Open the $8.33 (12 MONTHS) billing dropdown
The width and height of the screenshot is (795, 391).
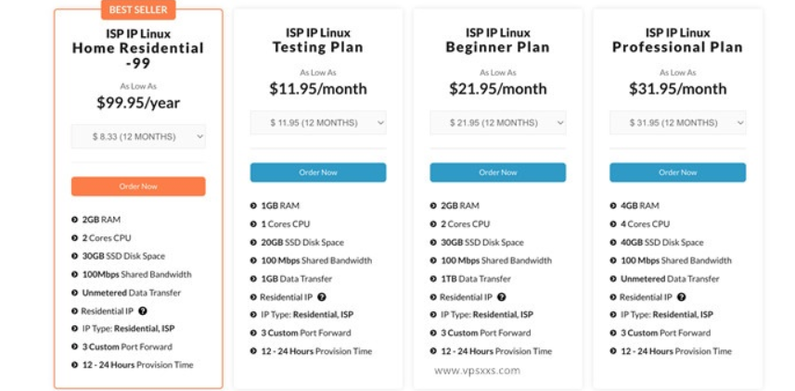pyautogui.click(x=138, y=137)
